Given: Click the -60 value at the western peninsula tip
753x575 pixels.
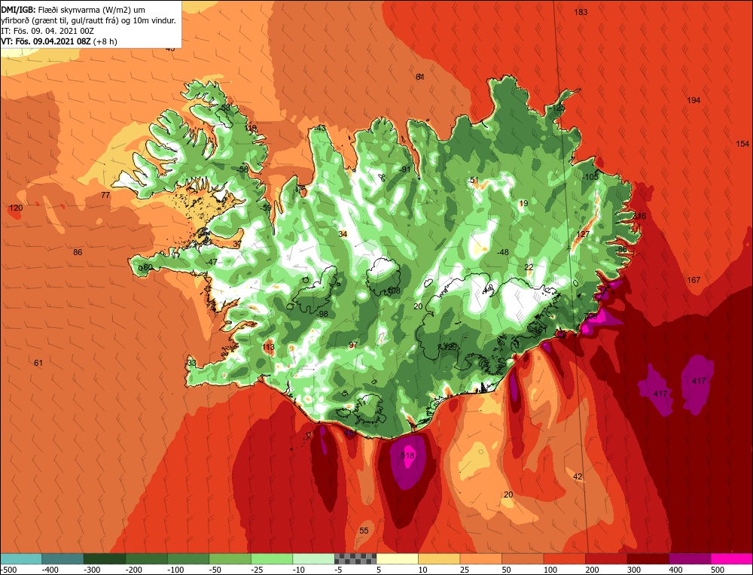Looking at the screenshot, I should click(146, 267).
